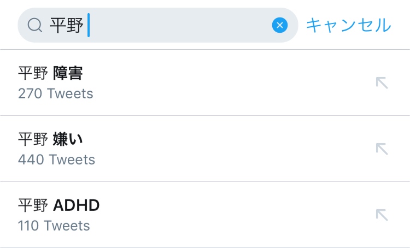
Task: Click the bold ADHD keyword text
Action: click(x=76, y=205)
